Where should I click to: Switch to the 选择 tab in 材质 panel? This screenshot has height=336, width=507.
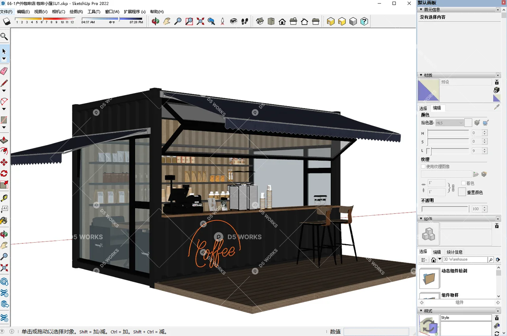pyautogui.click(x=423, y=108)
